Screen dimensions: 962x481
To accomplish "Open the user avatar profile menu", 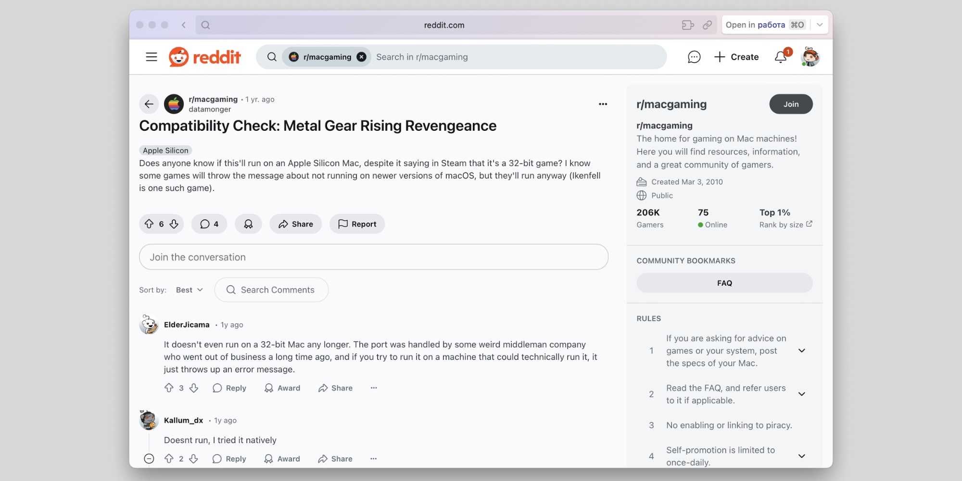I will click(810, 57).
